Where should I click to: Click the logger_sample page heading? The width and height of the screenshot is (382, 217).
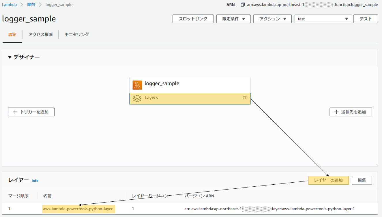click(x=29, y=19)
